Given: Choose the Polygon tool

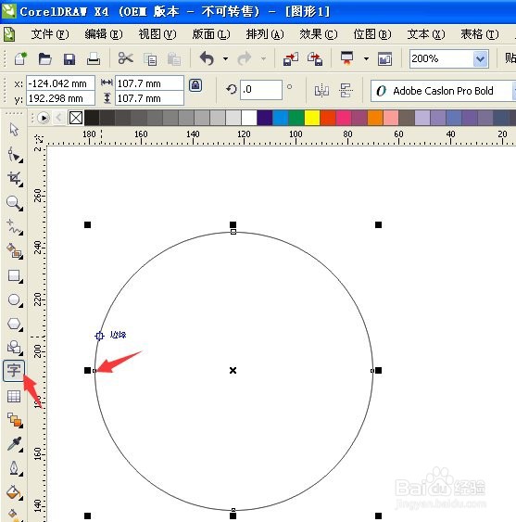Looking at the screenshot, I should [x=15, y=324].
